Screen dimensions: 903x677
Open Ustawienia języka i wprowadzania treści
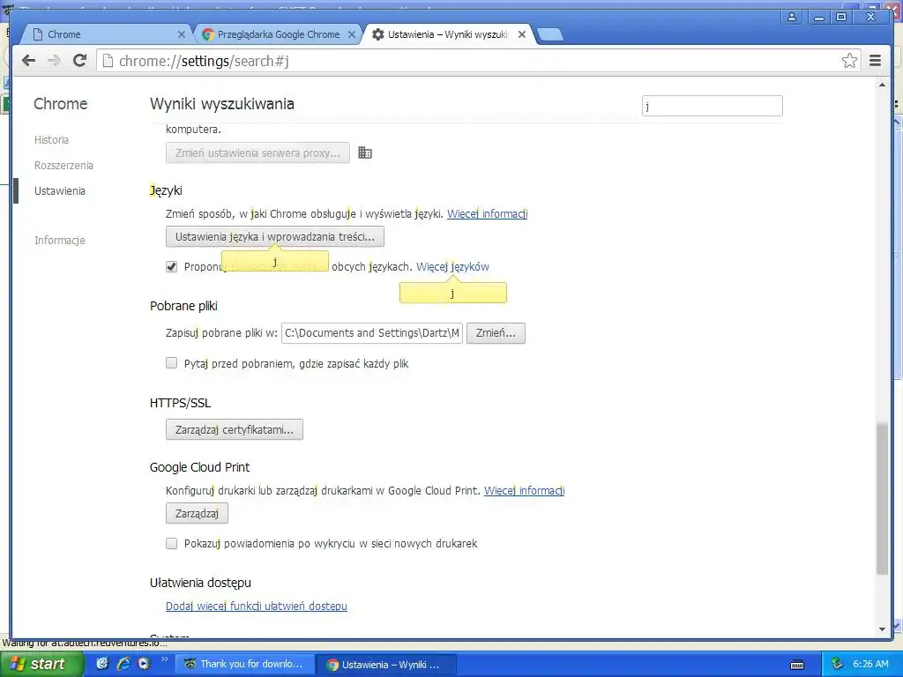tap(275, 236)
